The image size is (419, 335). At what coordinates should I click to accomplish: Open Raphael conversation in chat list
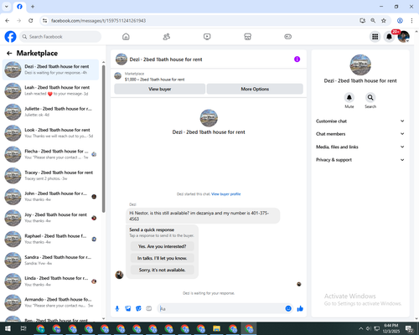coord(50,239)
